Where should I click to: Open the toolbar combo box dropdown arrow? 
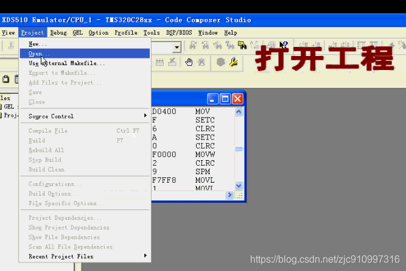pos(177,48)
